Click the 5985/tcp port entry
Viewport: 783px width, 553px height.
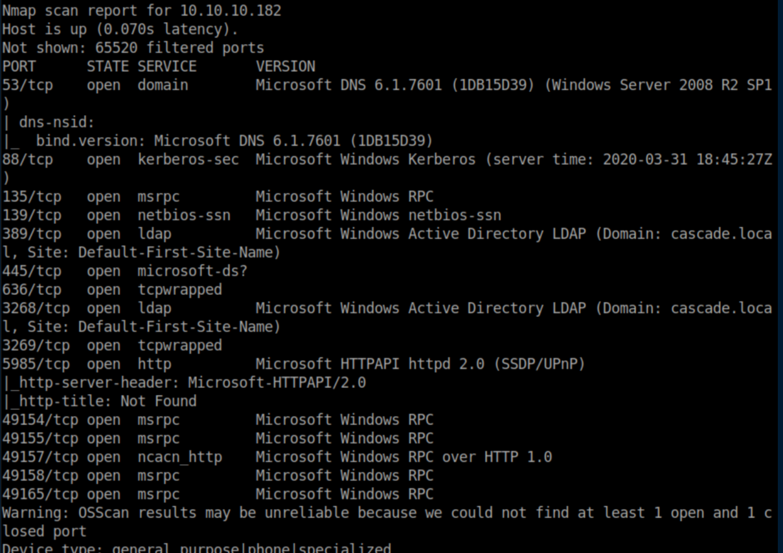36,364
